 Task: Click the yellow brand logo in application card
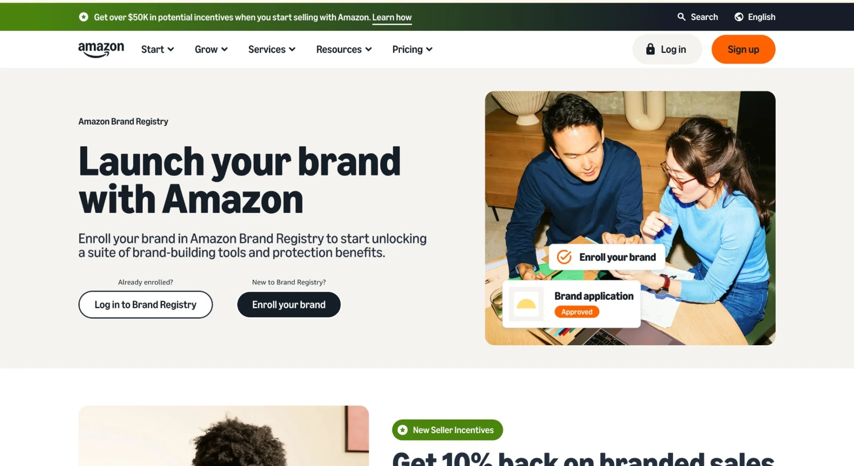click(x=526, y=304)
